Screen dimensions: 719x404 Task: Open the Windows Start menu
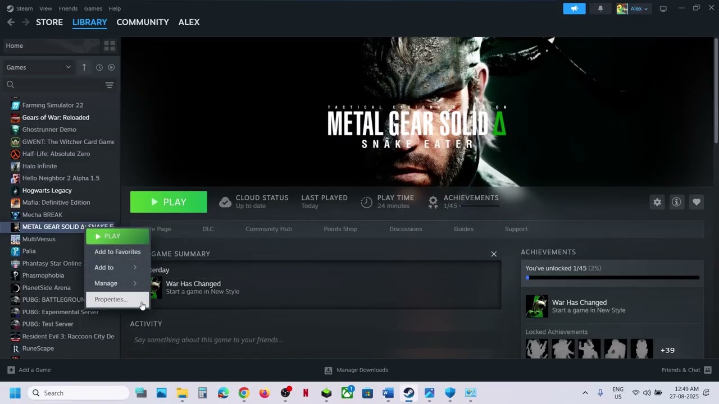point(15,393)
